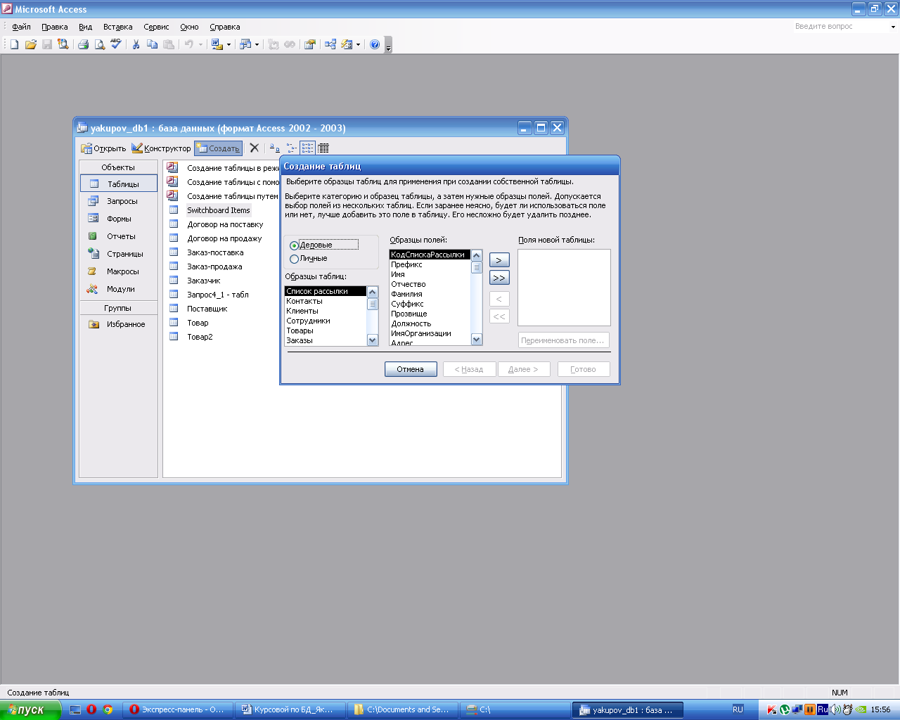Select the Деловые radio button

click(x=294, y=245)
